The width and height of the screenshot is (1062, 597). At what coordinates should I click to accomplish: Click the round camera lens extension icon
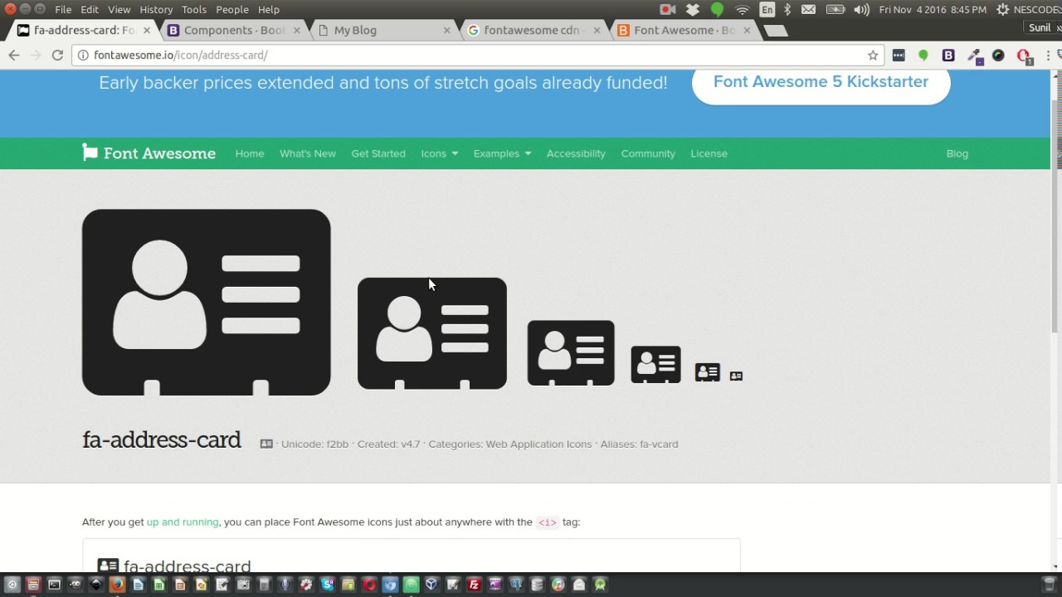coord(998,56)
